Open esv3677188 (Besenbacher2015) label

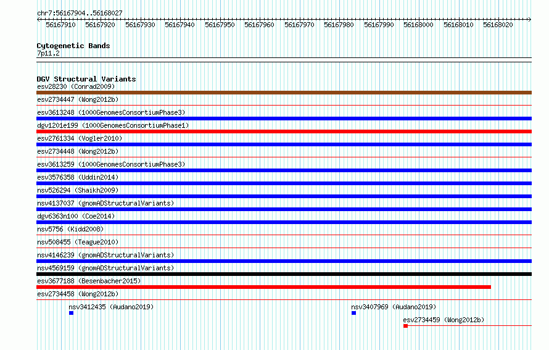click(x=89, y=281)
